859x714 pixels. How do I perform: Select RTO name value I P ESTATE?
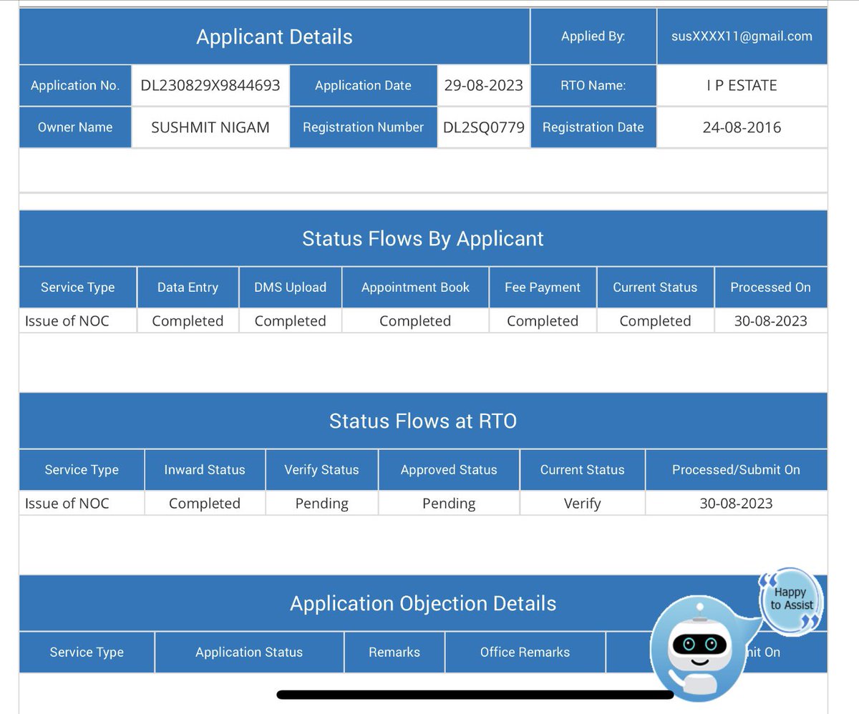click(742, 85)
